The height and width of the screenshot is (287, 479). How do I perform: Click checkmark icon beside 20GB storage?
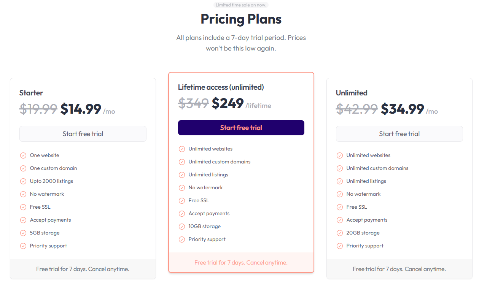click(x=340, y=233)
